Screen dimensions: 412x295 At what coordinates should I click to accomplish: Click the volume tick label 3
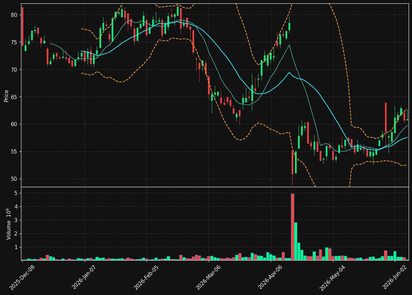tap(16, 220)
